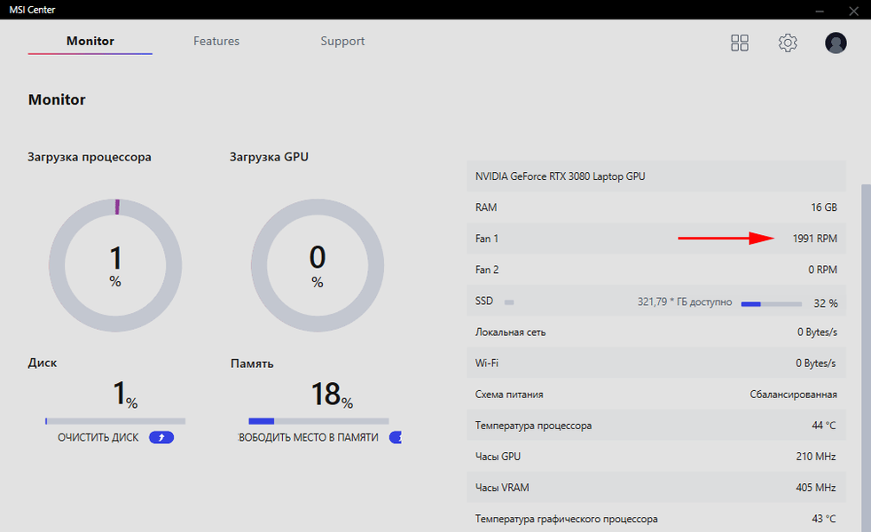Switch to the Monitor tab
Viewport: 871px width, 532px height.
(90, 42)
